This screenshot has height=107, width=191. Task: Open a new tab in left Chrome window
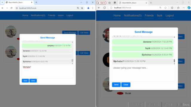36,2
